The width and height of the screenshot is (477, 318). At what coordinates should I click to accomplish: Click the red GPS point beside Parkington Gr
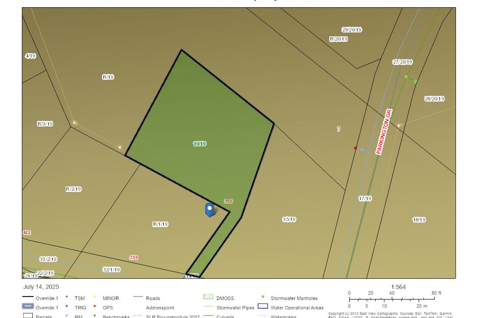coord(355,147)
